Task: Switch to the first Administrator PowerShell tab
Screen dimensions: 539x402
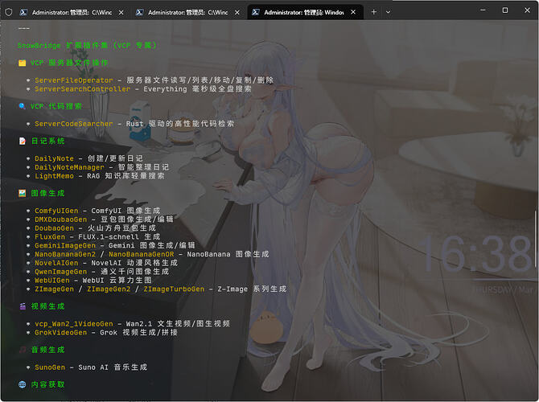Action: 72,12
